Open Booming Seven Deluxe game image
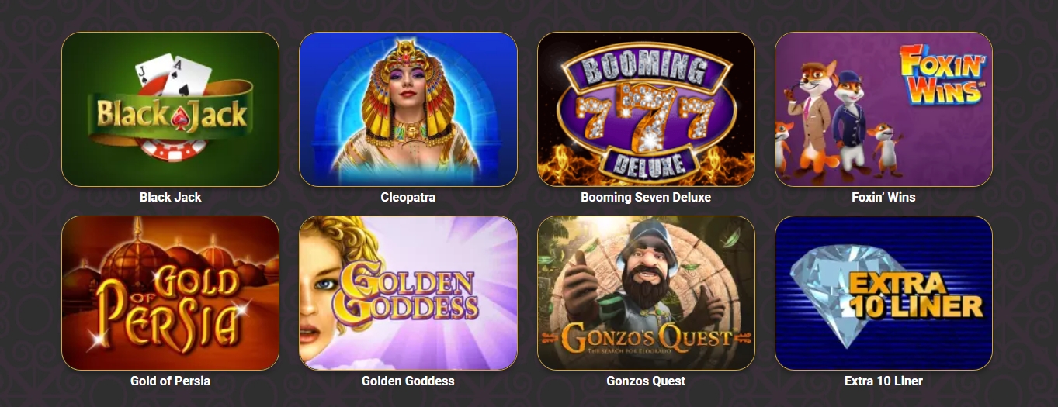 tap(646, 109)
